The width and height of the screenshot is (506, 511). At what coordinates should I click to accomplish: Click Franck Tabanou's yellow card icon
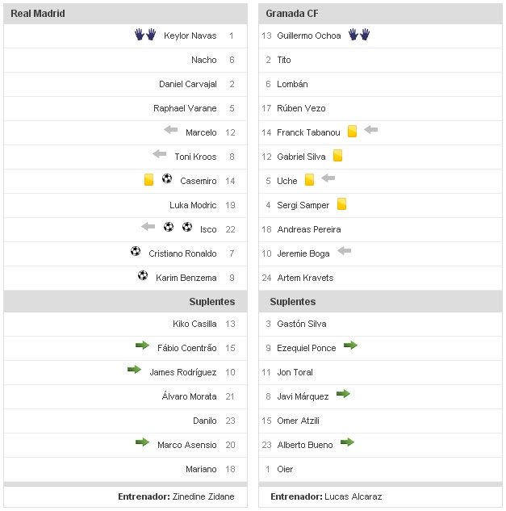352,131
